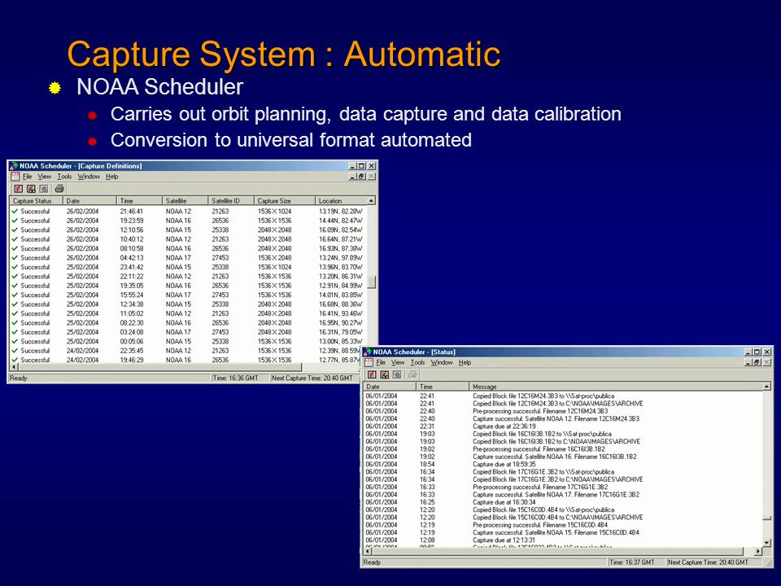
Task: Select message 'Capture due at 12:13:31'
Action: coord(504,540)
